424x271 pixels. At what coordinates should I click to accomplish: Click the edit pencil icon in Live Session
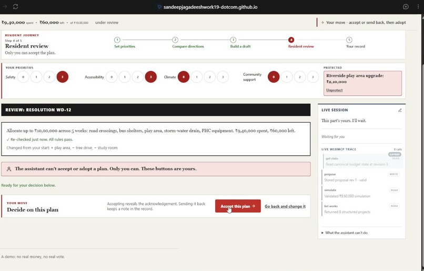[x=400, y=110]
